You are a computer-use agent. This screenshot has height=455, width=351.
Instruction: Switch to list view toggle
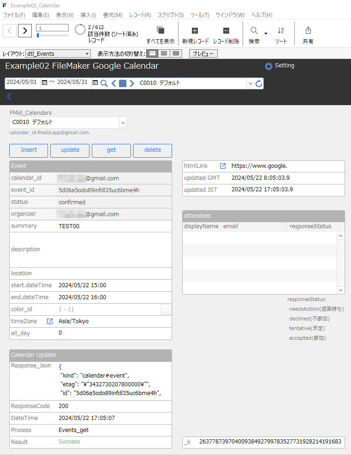[x=164, y=53]
